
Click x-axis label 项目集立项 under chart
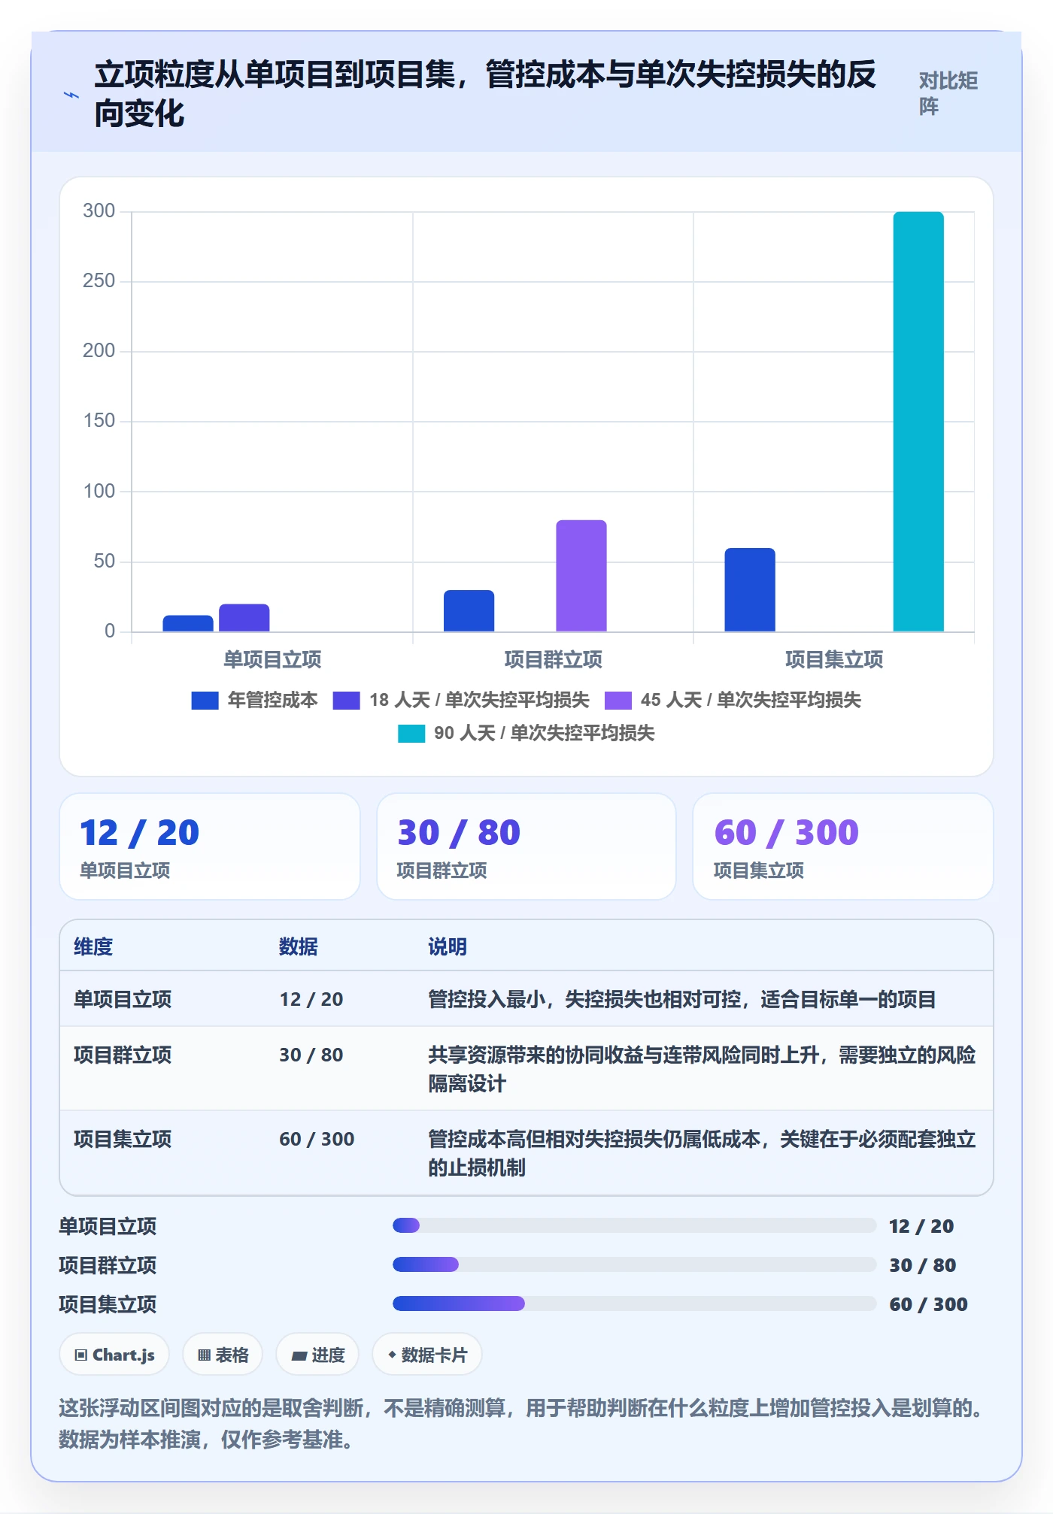click(x=834, y=660)
